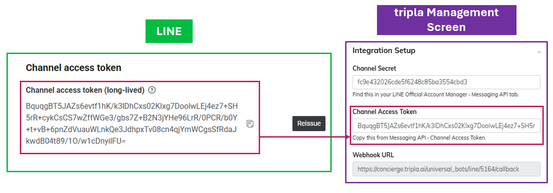Click the Channel Secret field label
This screenshot has height=193, width=553.
click(374, 68)
